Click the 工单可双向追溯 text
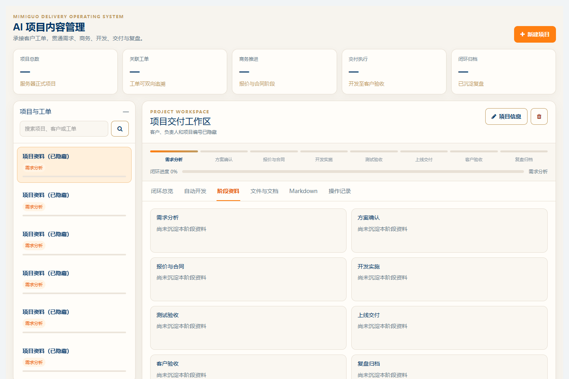 pyautogui.click(x=147, y=84)
